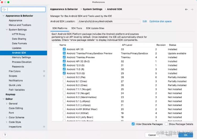The width and height of the screenshot is (197, 139).
Task: Collapse the Appearance & Behavior section
Action: point(3,16)
